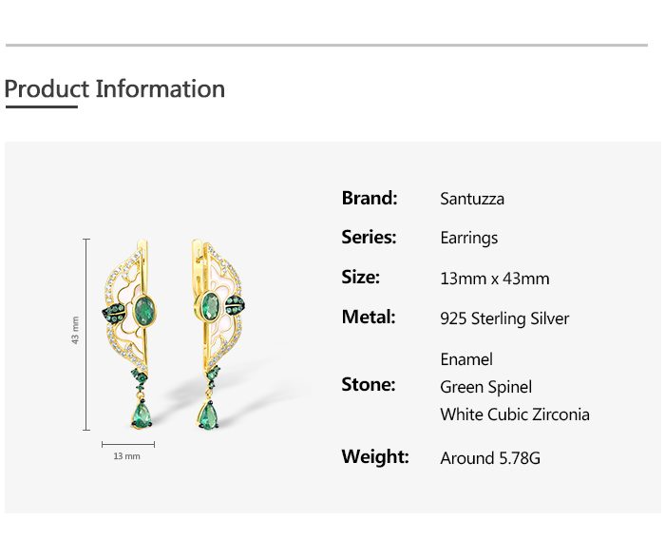Click the Around 5.78G weight value
Image resolution: width=665 pixels, height=559 pixels.
tap(490, 458)
